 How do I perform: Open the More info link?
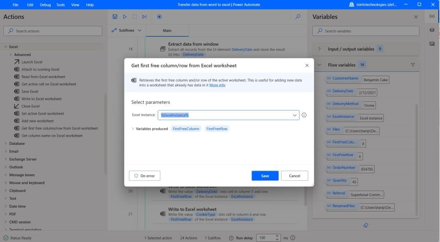[x=217, y=85]
